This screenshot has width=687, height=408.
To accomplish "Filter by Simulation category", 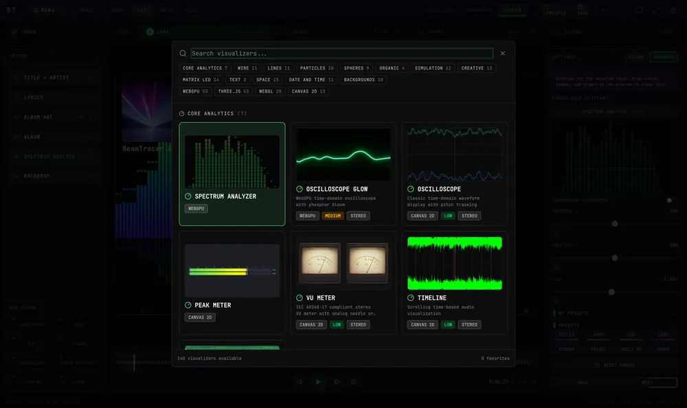I will [x=433, y=68].
